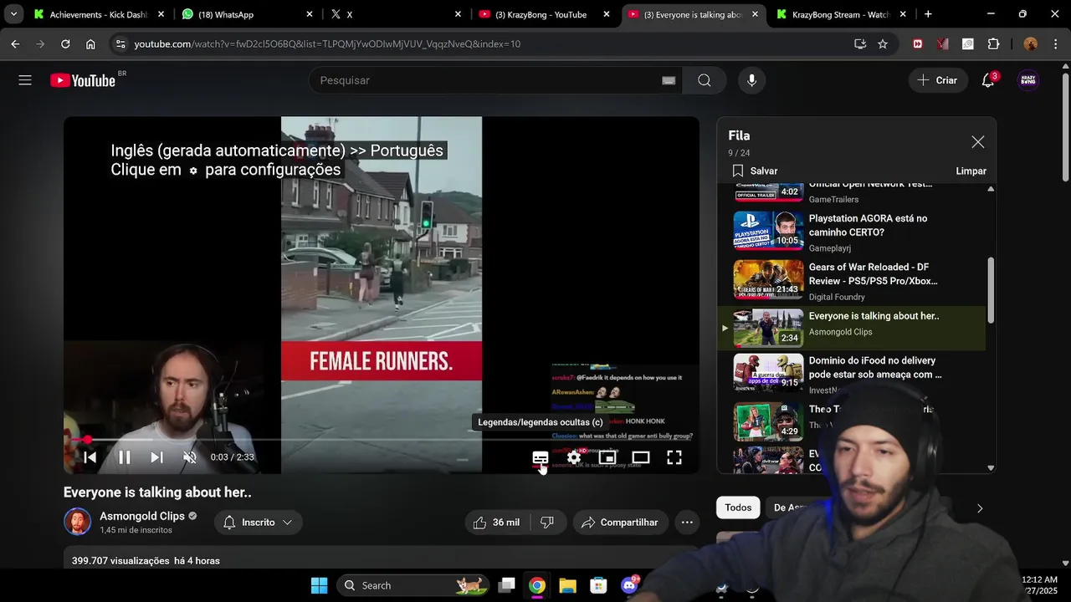The image size is (1071, 602).
Task: Switch to WhatsApp browser tab
Action: [248, 14]
